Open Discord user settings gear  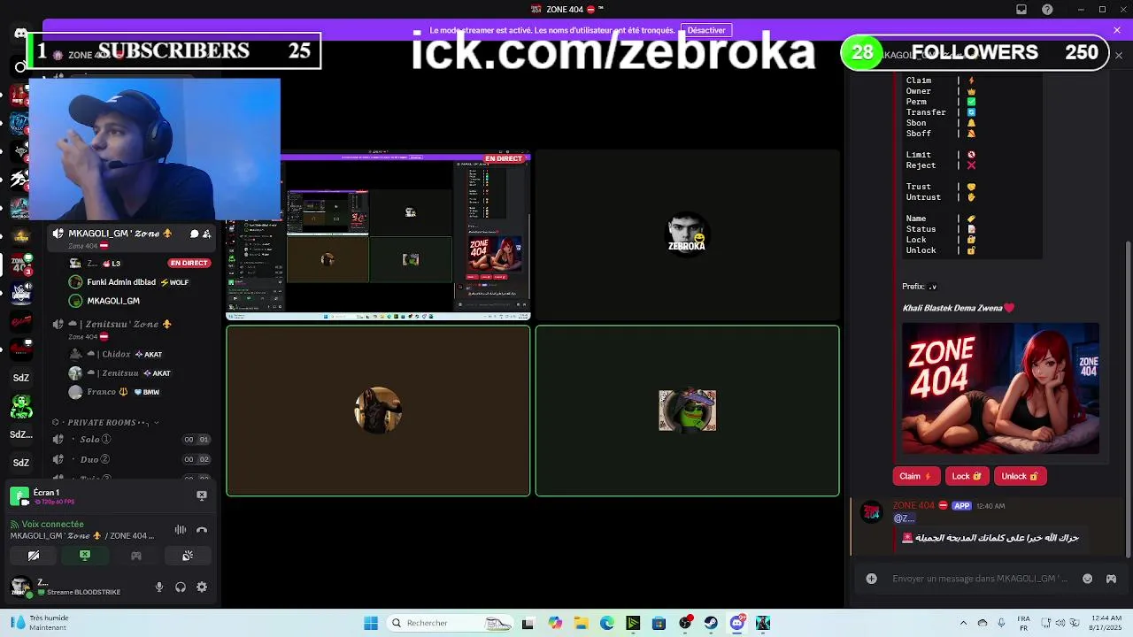[x=202, y=587]
